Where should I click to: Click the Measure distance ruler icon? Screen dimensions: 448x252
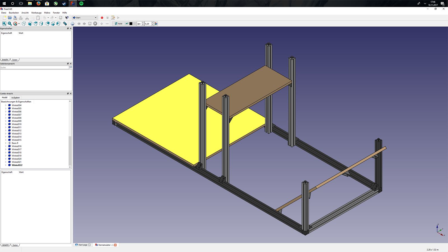tap(65, 24)
